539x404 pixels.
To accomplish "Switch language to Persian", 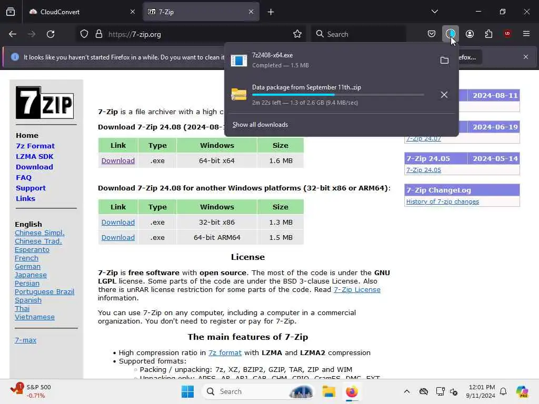I will tap(27, 284).
